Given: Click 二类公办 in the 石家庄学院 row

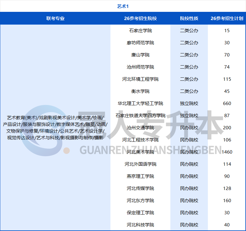Looking at the screenshot, I should tap(189, 31).
